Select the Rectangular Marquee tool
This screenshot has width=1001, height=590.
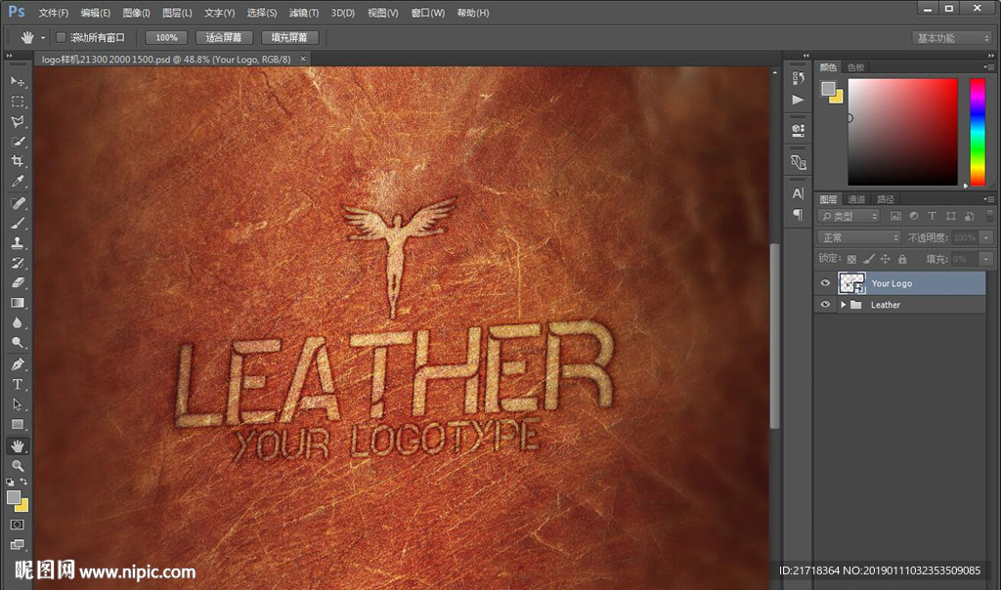click(x=18, y=102)
